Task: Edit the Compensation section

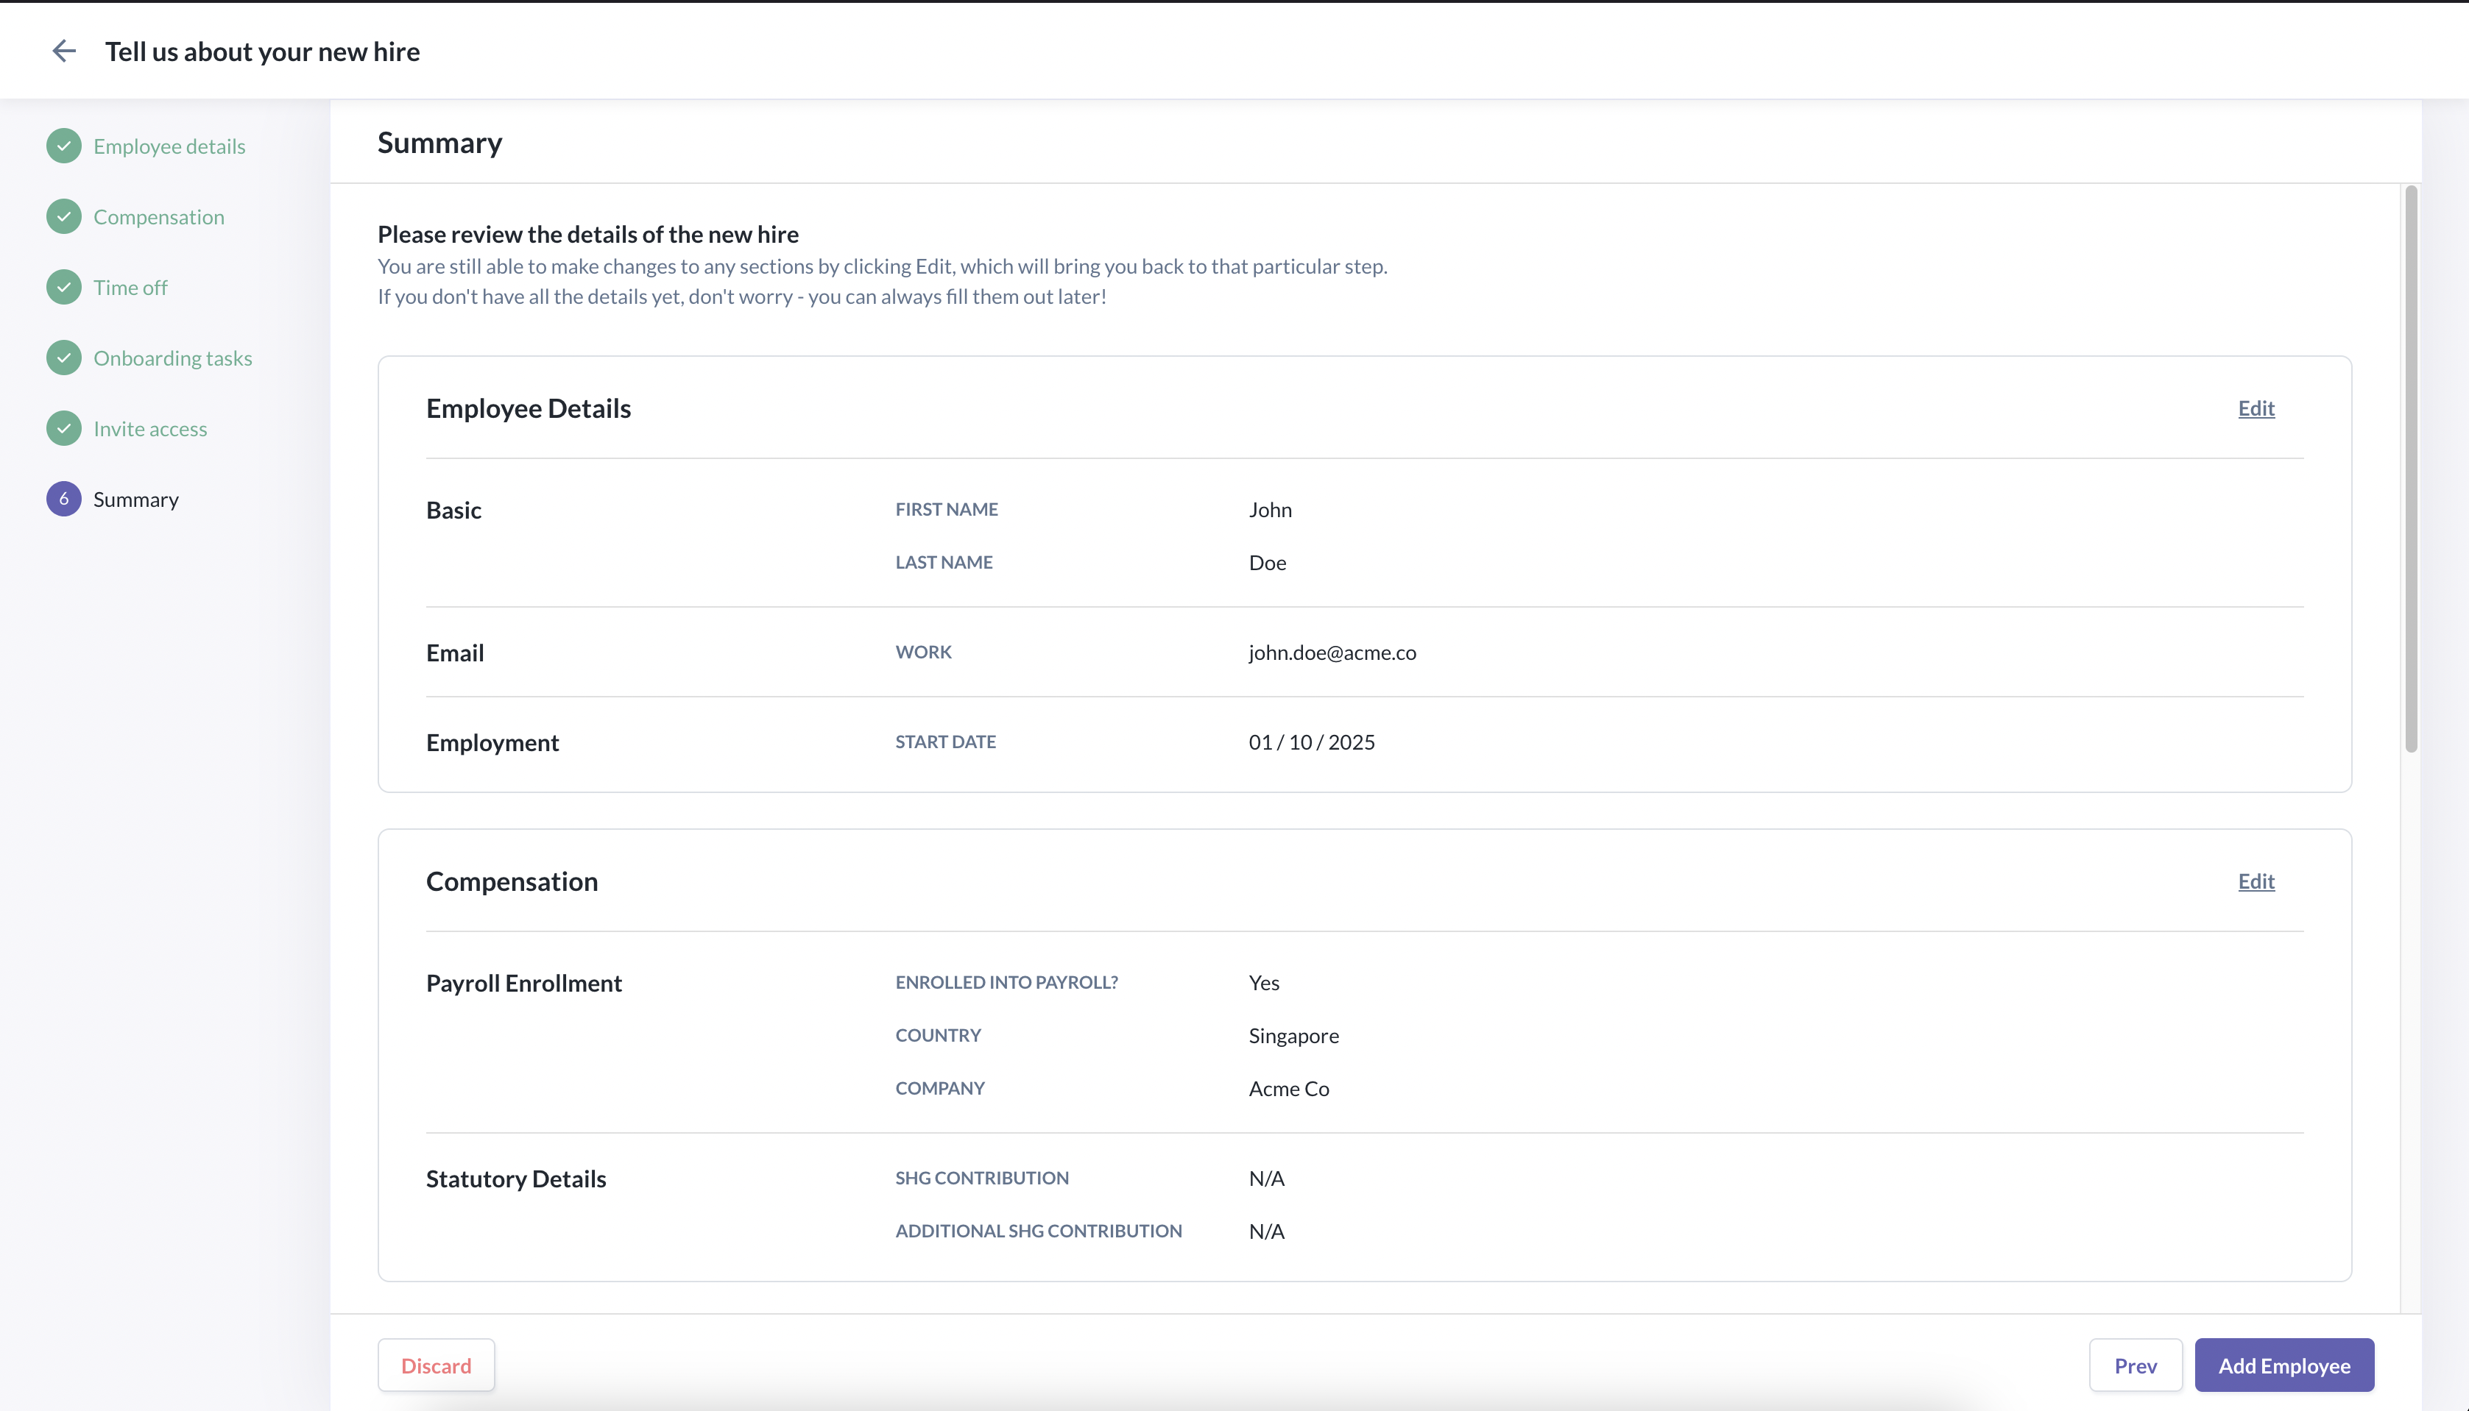Action: [x=2256, y=881]
